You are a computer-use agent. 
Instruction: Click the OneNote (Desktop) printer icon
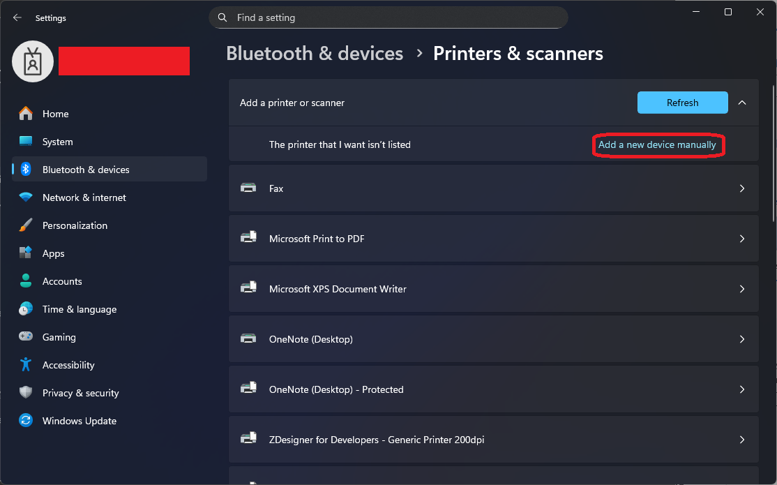pos(248,338)
